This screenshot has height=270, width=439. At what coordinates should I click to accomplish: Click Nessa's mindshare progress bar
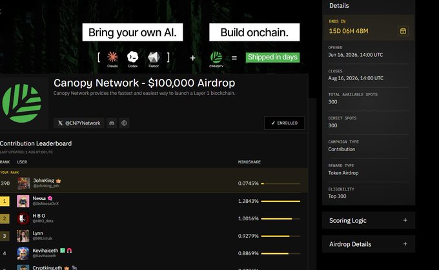point(281,201)
